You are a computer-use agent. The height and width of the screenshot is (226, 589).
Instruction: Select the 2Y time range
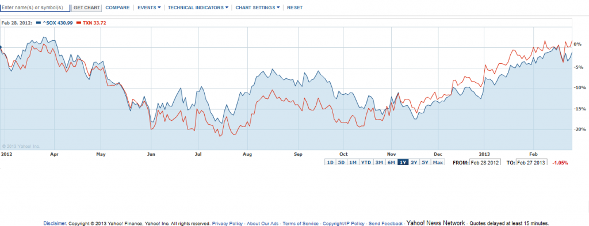[414, 163]
